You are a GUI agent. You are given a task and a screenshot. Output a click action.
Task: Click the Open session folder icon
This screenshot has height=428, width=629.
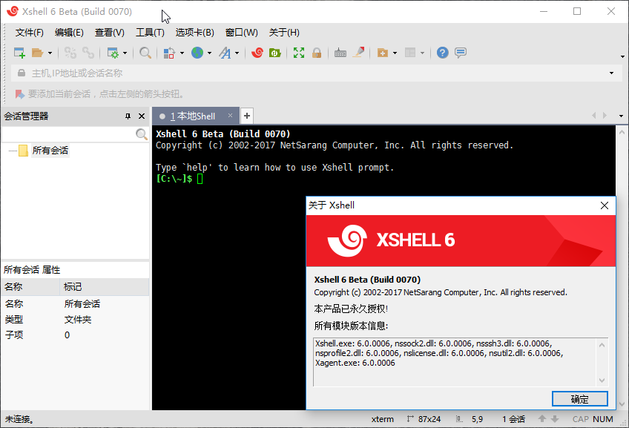(x=37, y=53)
